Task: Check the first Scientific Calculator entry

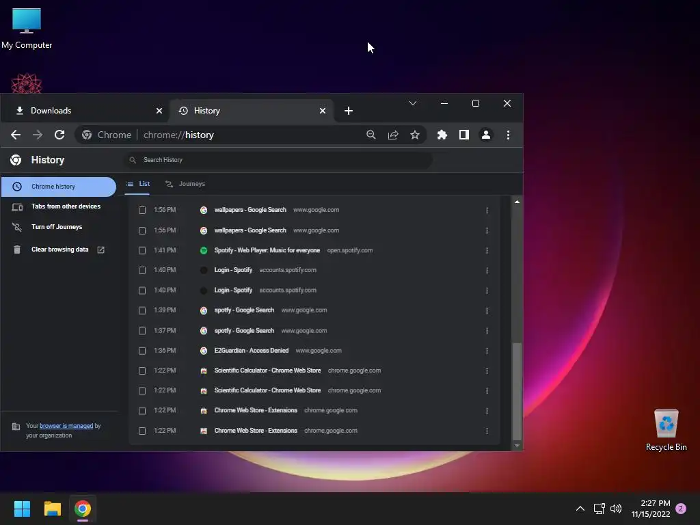Action: pos(142,371)
